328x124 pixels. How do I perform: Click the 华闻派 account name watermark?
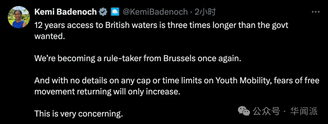pos(304,111)
